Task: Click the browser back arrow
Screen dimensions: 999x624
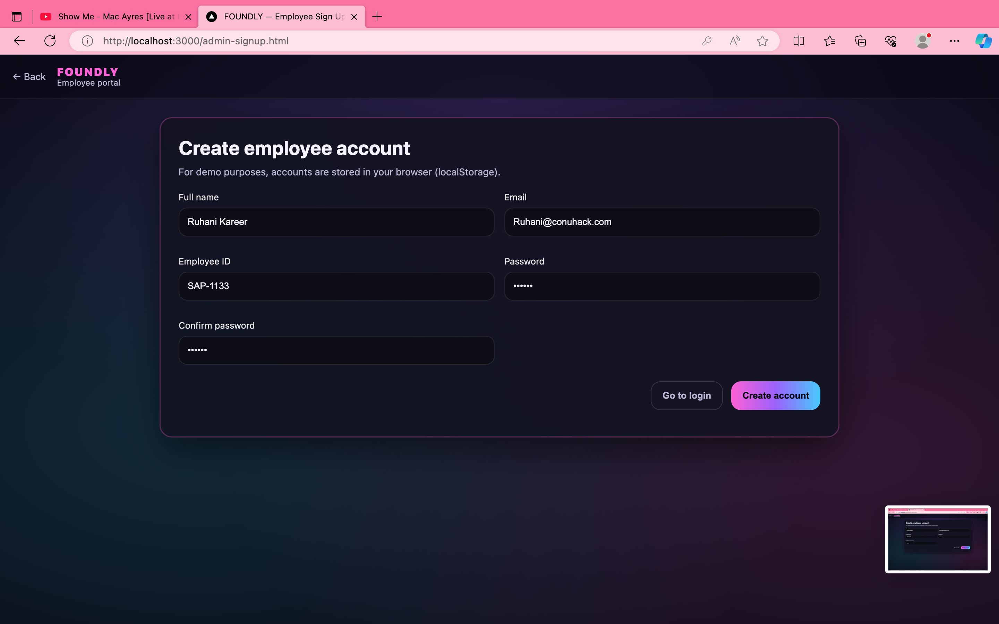Action: point(19,41)
